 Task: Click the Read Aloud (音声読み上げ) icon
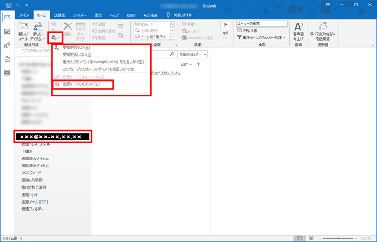(x=297, y=30)
